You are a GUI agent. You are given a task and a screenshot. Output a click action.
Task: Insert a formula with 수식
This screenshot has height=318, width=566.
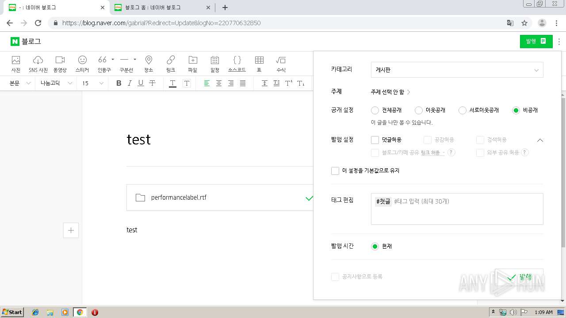[x=281, y=64]
